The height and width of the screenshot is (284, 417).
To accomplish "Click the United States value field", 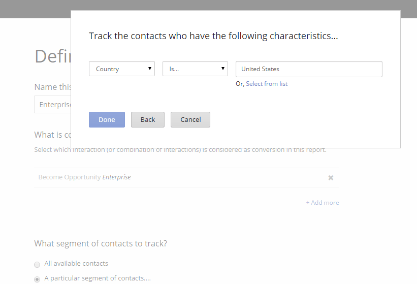I will pos(309,69).
